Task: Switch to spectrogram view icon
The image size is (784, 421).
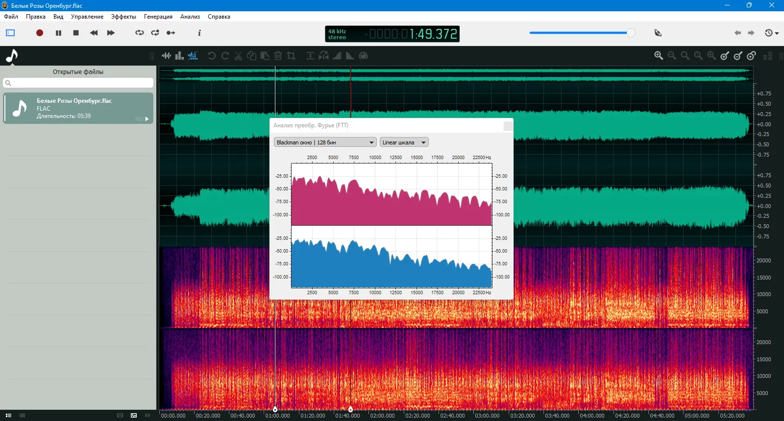Action: point(179,56)
